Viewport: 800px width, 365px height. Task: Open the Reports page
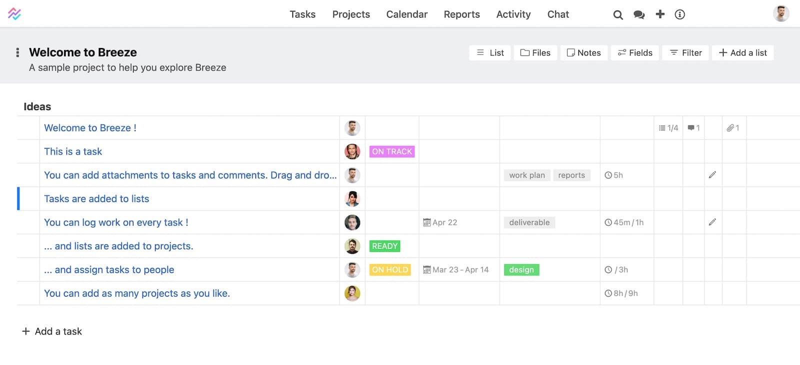pos(462,14)
